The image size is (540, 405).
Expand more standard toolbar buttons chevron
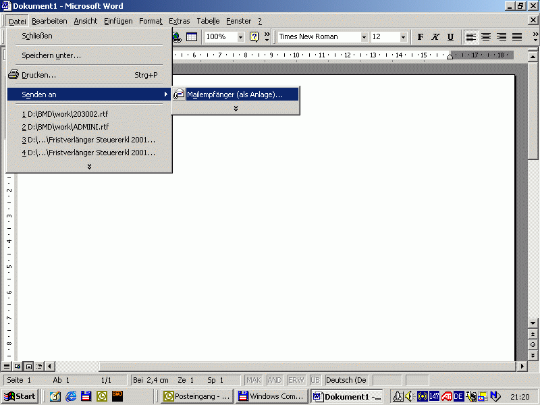[267, 37]
